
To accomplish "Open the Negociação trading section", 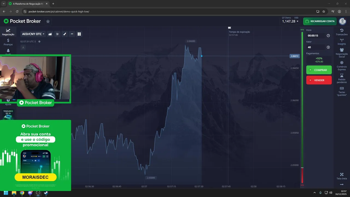I will (x=8, y=32).
